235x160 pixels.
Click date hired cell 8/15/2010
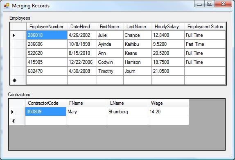82,53
